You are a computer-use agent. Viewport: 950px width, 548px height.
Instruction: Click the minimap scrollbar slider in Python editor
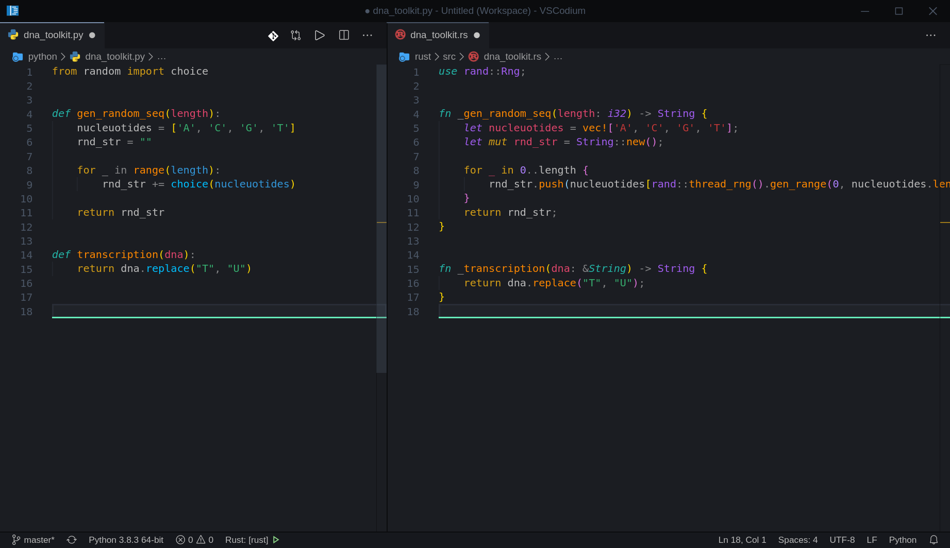381,218
